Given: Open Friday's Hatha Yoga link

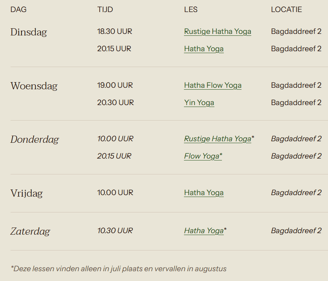Looking at the screenshot, I should [x=204, y=192].
